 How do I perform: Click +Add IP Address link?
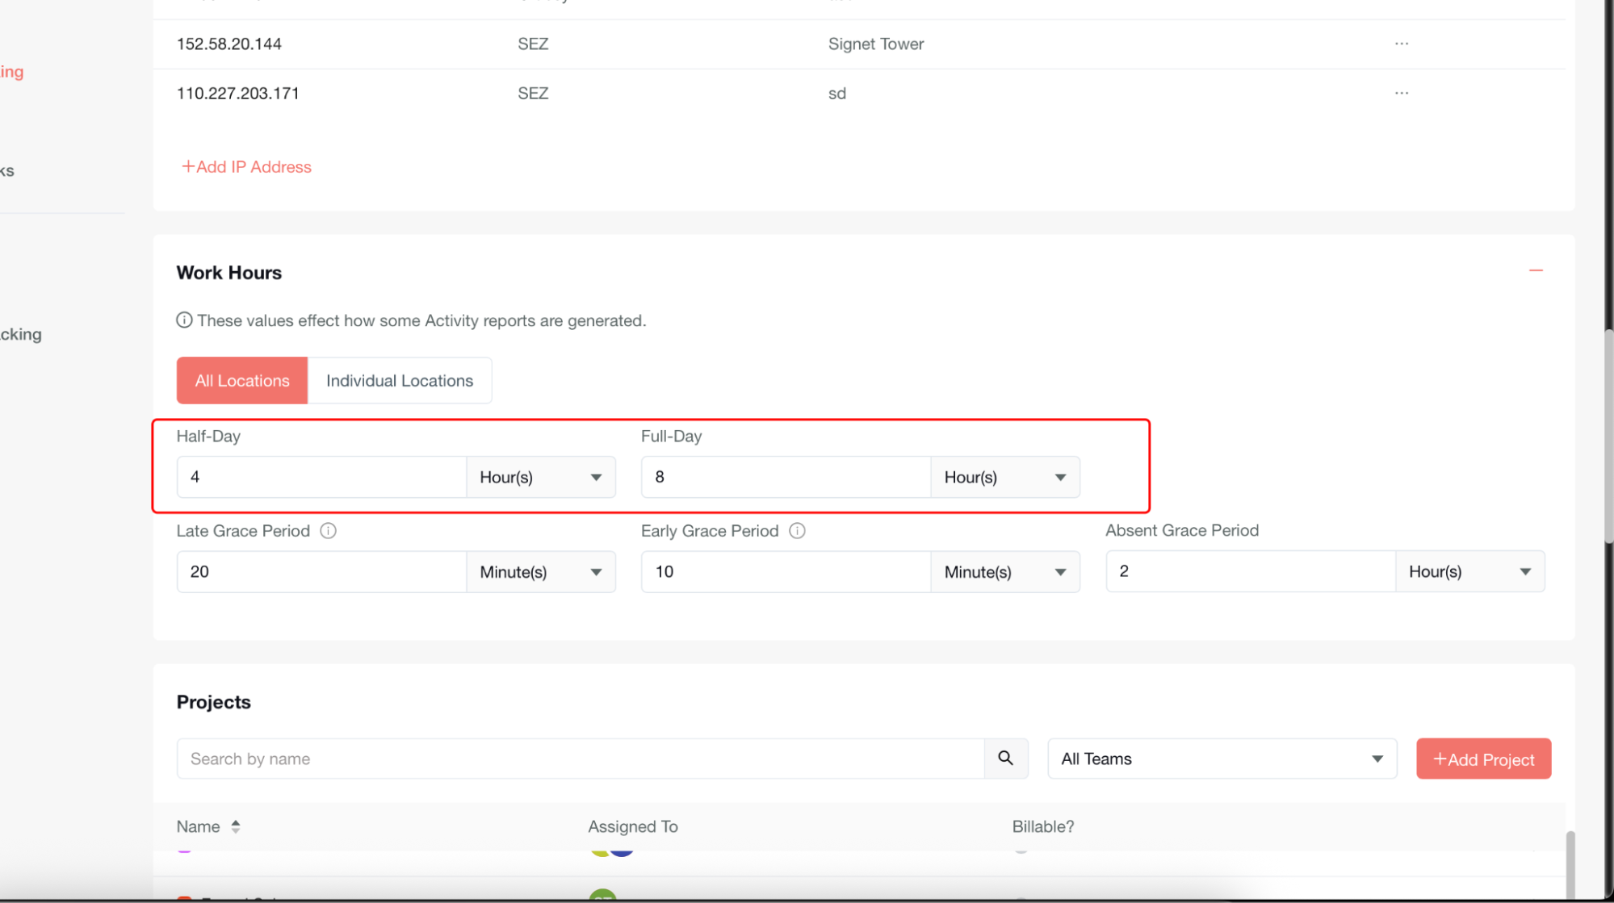[x=246, y=167]
